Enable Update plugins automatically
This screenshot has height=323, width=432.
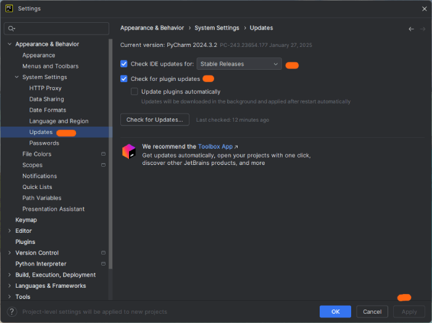(x=135, y=91)
